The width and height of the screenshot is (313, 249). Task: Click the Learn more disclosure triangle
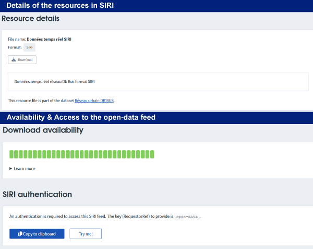(x=11, y=169)
